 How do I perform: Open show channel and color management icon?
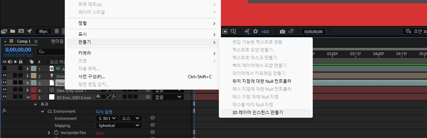click(247, 31)
